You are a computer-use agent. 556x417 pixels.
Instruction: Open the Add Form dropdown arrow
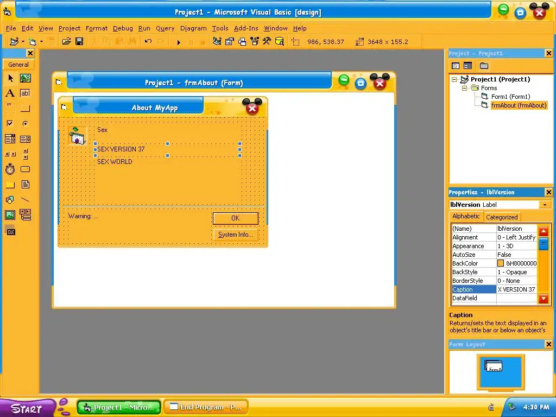click(41, 41)
